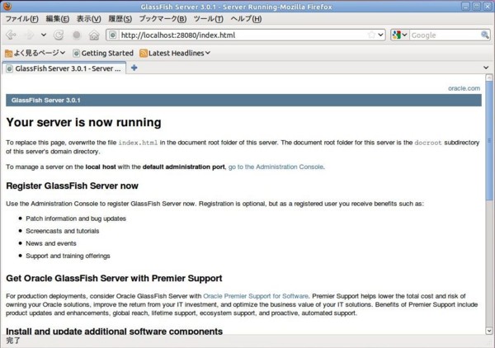Click the 'index.html' code text
Image resolution: width=495 pixels, height=348 pixels.
pos(138,143)
